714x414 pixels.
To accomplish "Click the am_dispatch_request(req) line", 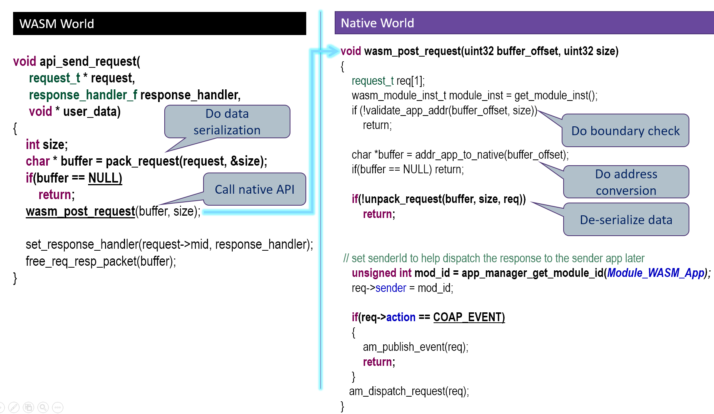I will [409, 391].
